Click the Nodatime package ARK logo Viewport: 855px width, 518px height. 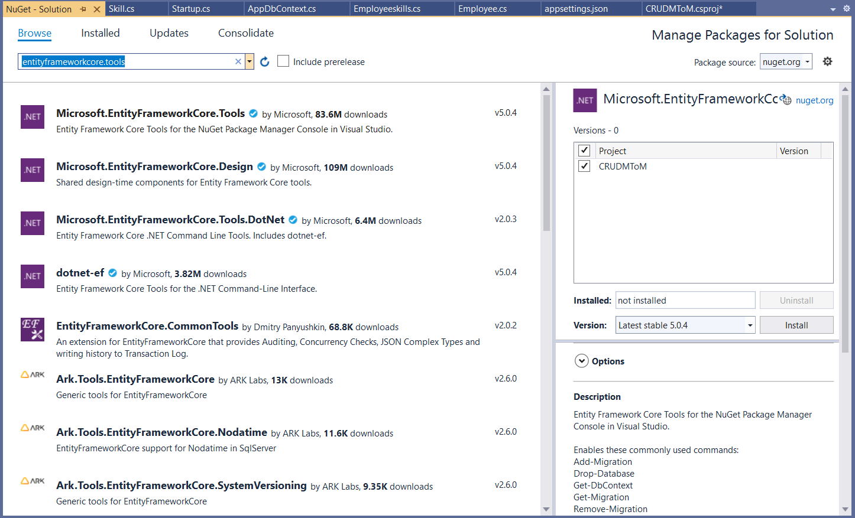tap(33, 428)
